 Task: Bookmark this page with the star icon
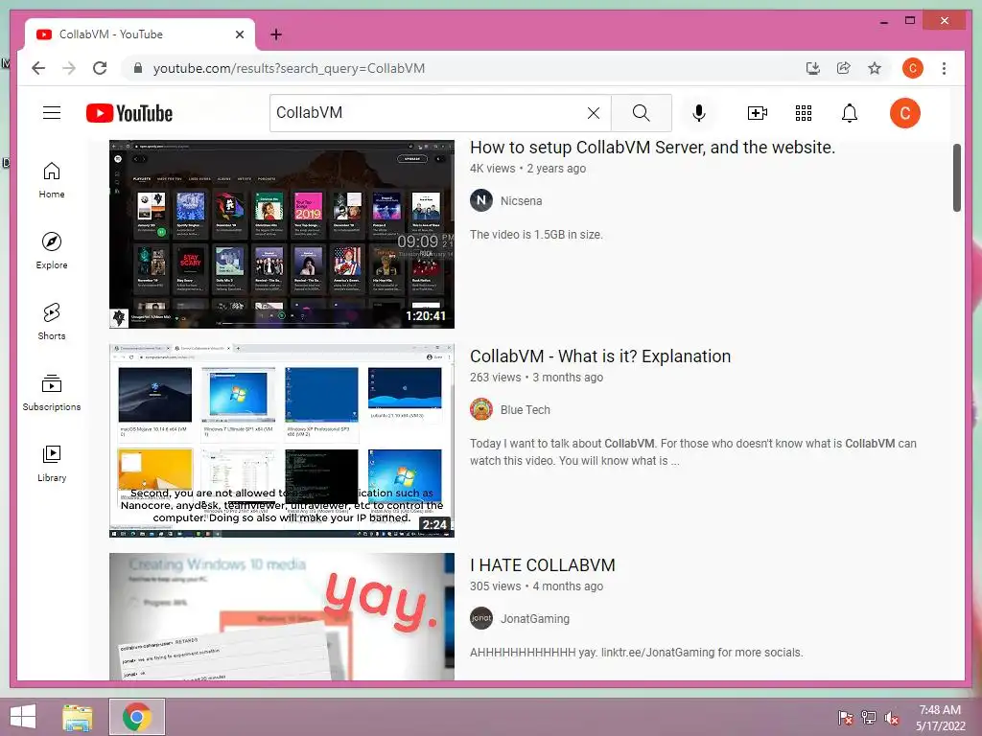pyautogui.click(x=875, y=68)
